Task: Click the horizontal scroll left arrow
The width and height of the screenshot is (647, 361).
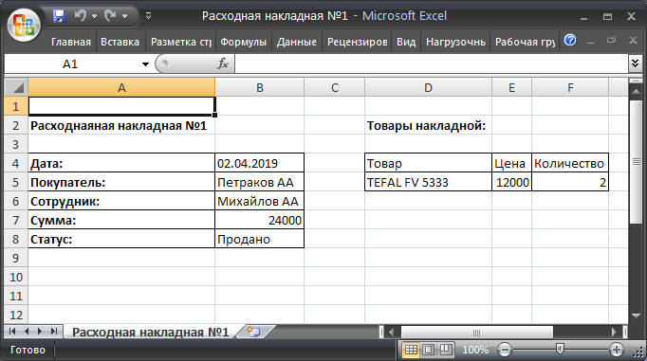Action: (392, 332)
